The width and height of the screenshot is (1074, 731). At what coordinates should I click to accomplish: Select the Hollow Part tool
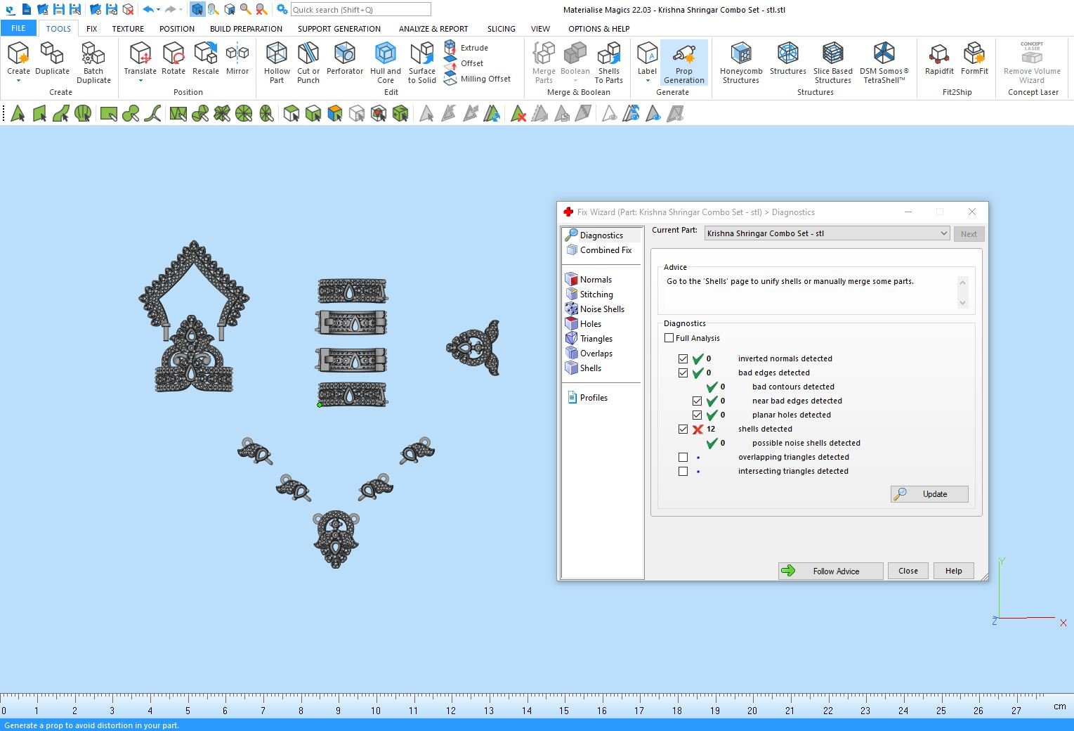coord(277,62)
